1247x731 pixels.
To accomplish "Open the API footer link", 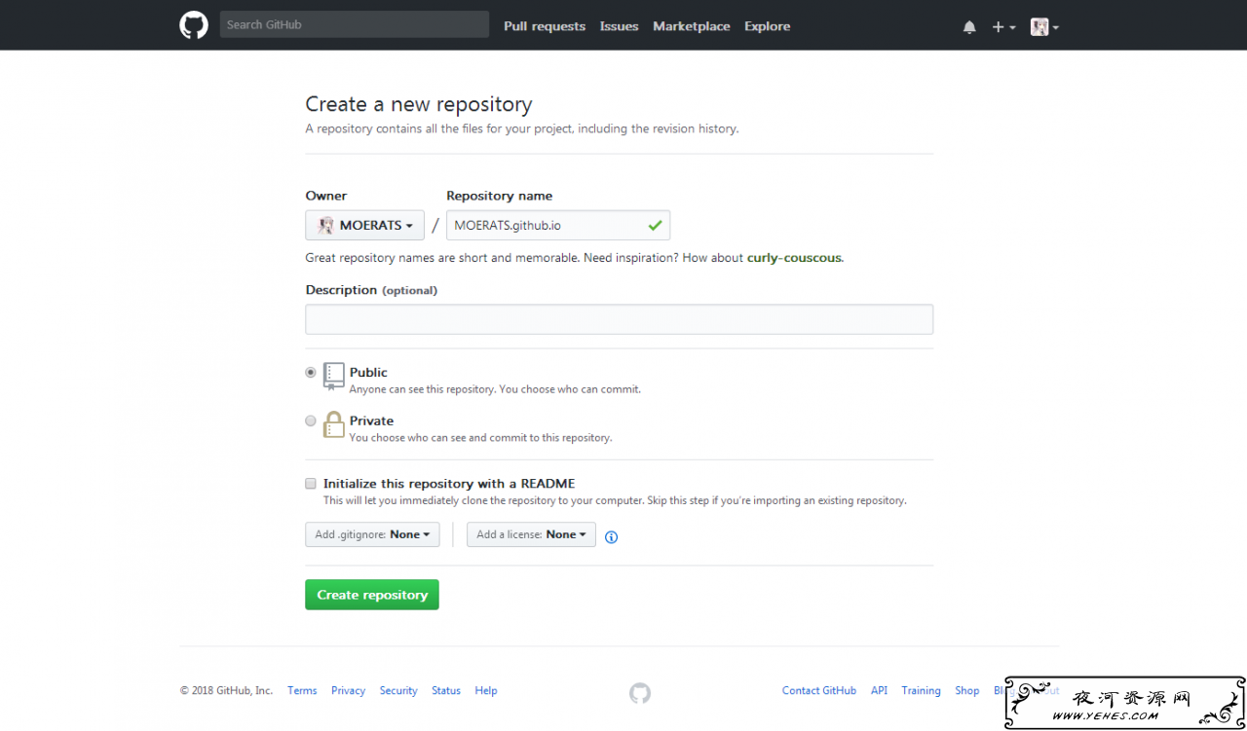I will click(879, 690).
